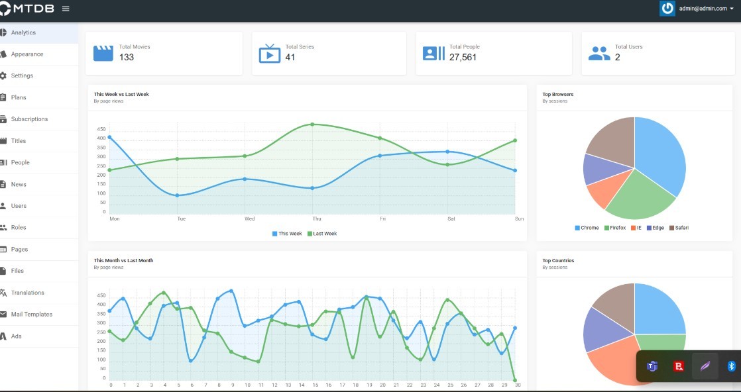Go to Subscriptions page

tap(38, 119)
